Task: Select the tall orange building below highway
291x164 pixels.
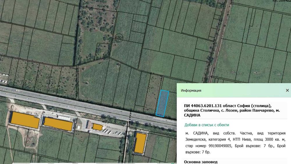Action: point(140,143)
